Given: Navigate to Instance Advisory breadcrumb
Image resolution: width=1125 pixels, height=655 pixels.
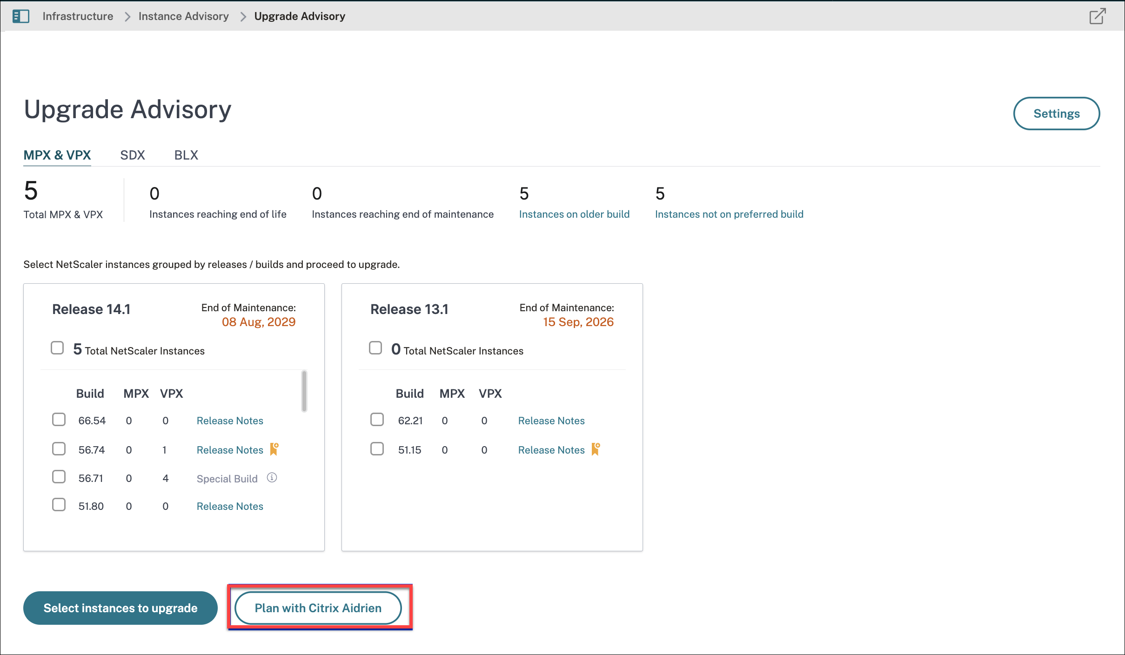Looking at the screenshot, I should pos(183,16).
